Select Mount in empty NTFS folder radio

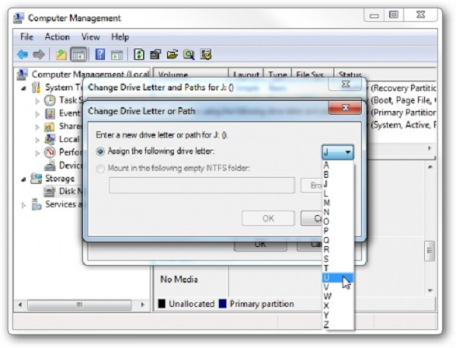click(x=102, y=169)
